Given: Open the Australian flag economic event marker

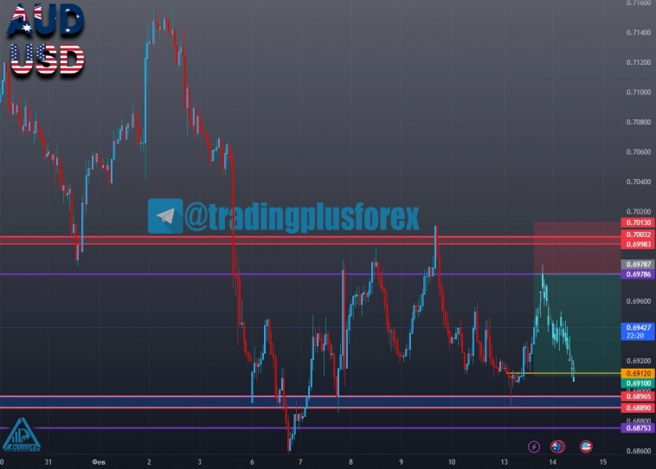Looking at the screenshot, I should coord(557,447).
